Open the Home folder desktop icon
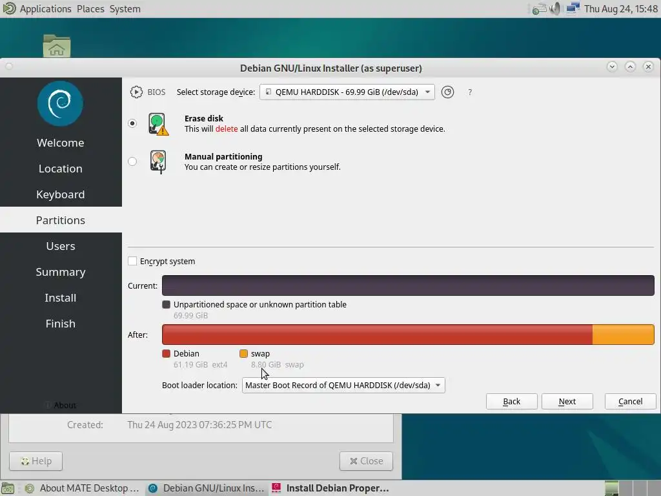This screenshot has height=496, width=661. (x=57, y=46)
